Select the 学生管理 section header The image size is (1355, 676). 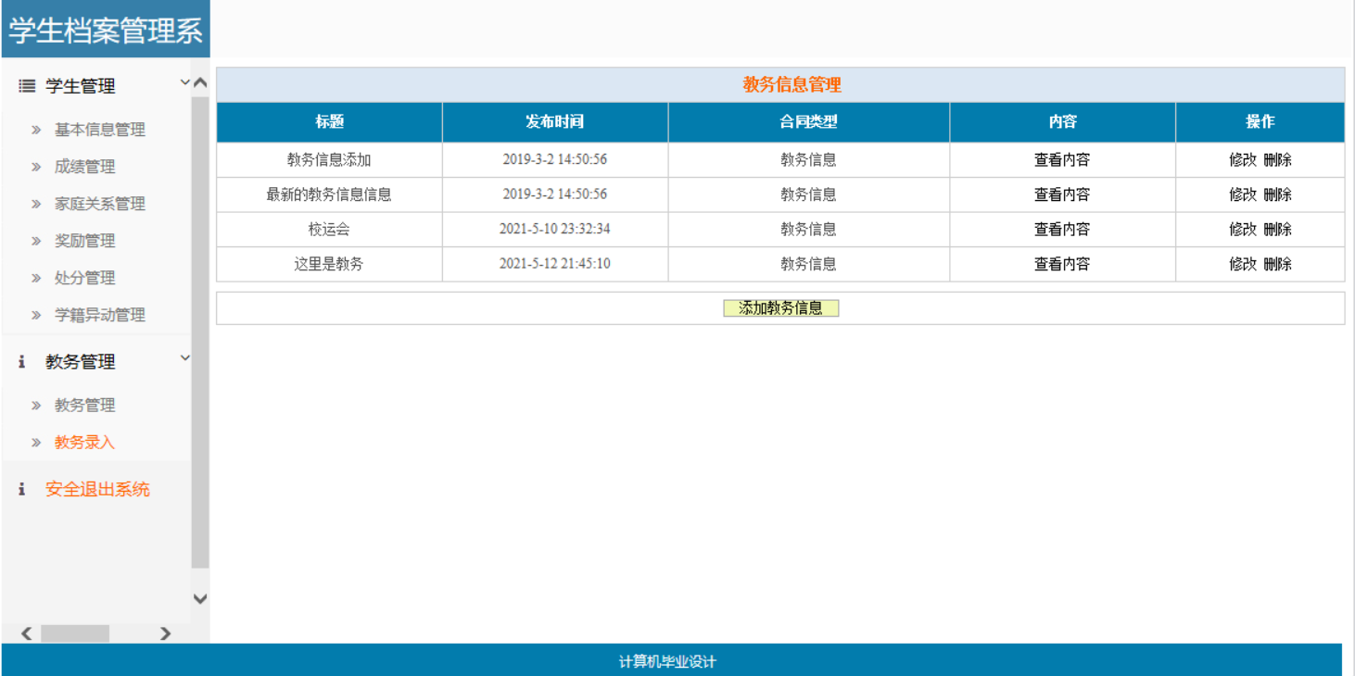click(x=81, y=86)
